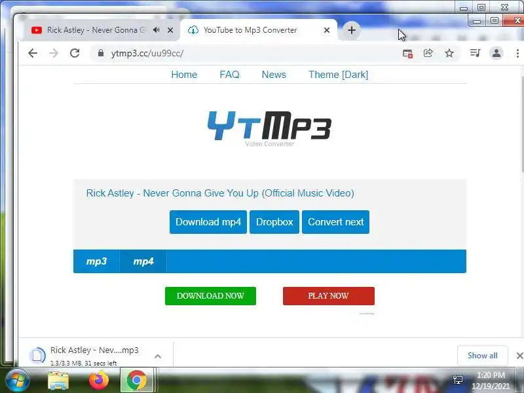Open a new tab with the plus button

pos(351,30)
